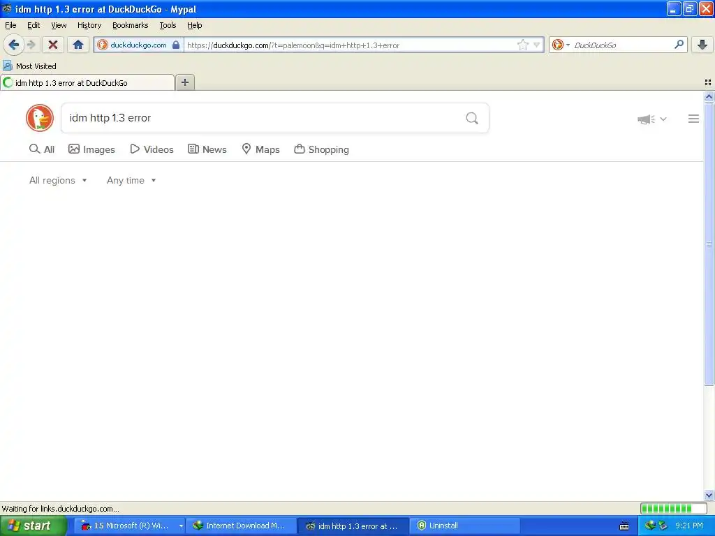
Task: Switch to the Uninstall taskbar window
Action: pyautogui.click(x=464, y=526)
